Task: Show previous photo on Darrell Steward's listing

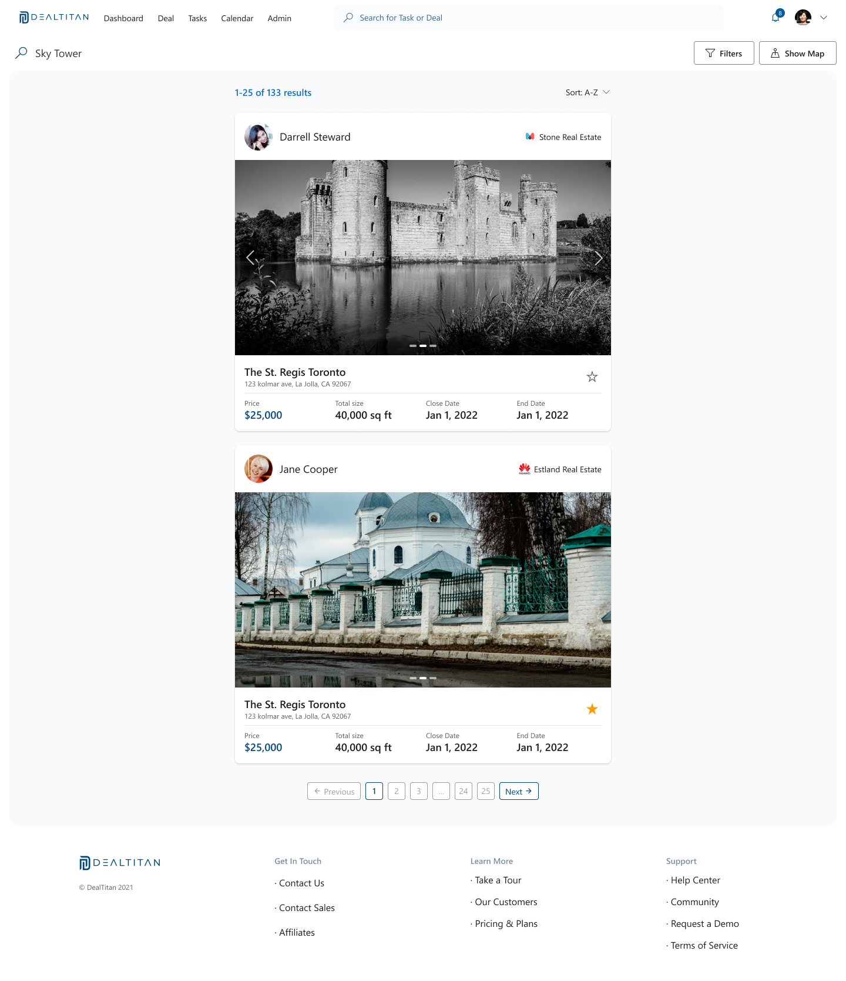Action: click(x=250, y=258)
